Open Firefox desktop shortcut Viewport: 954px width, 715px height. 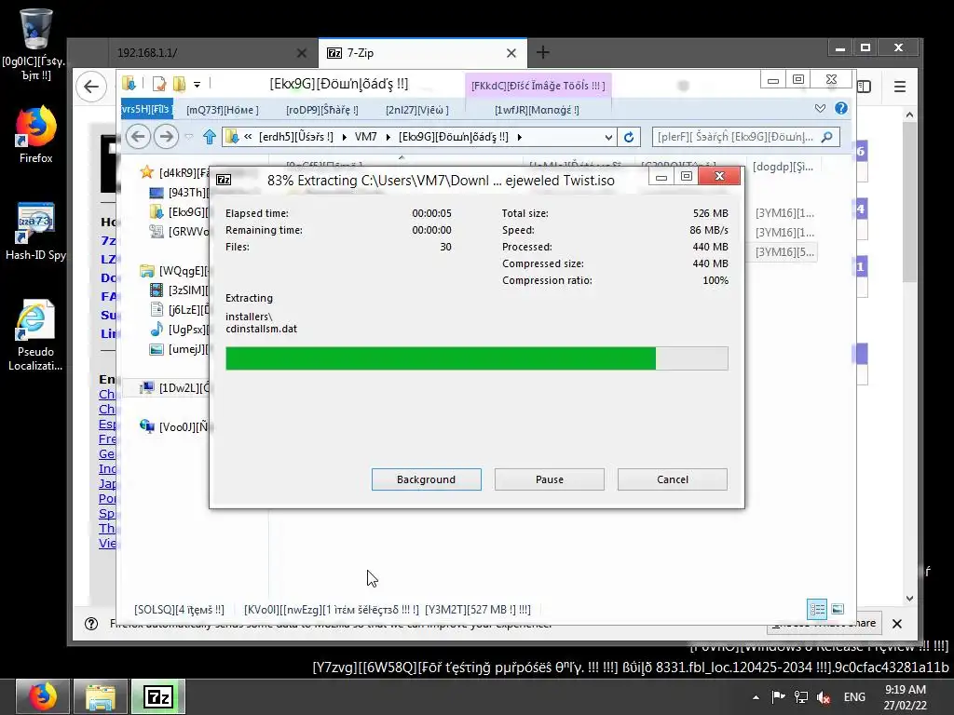click(35, 135)
